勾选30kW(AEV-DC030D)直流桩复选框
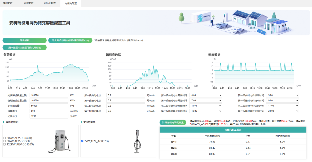312x162 pixels. click(4, 138)
